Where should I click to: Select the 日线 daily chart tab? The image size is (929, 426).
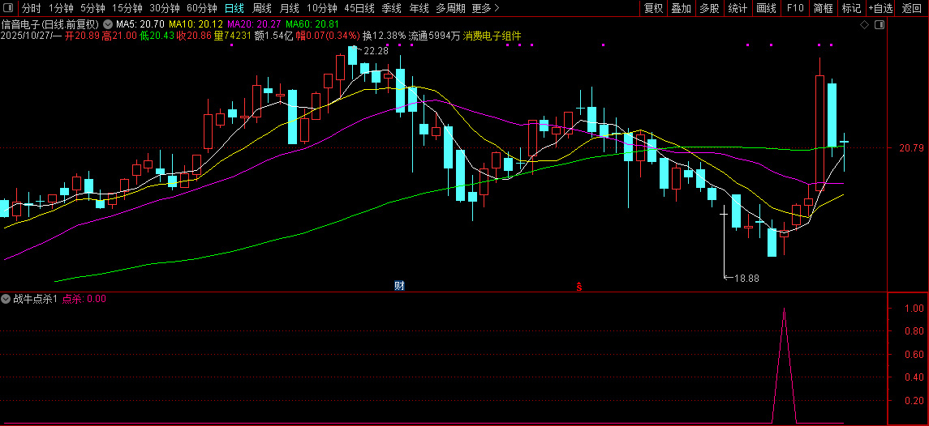[x=234, y=8]
